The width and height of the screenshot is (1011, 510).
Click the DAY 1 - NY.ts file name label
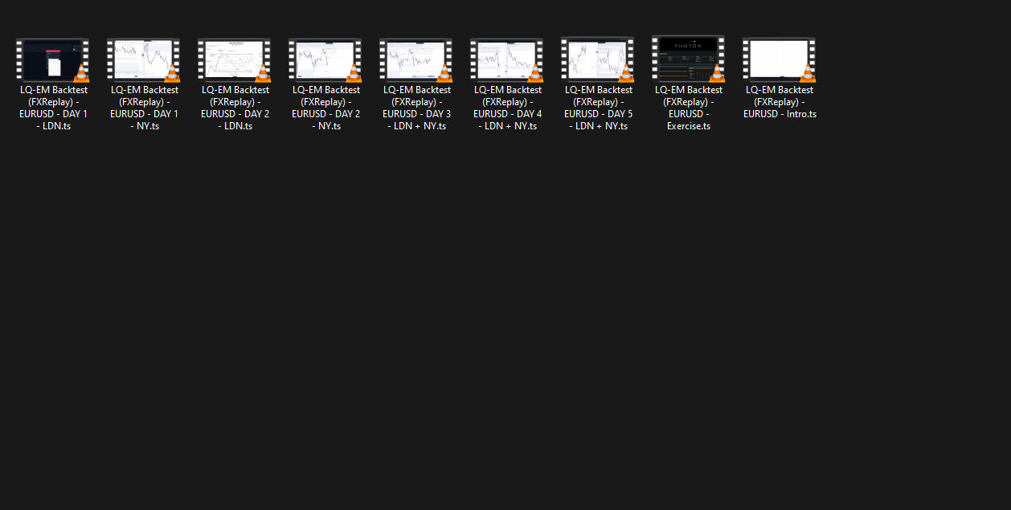click(x=145, y=108)
